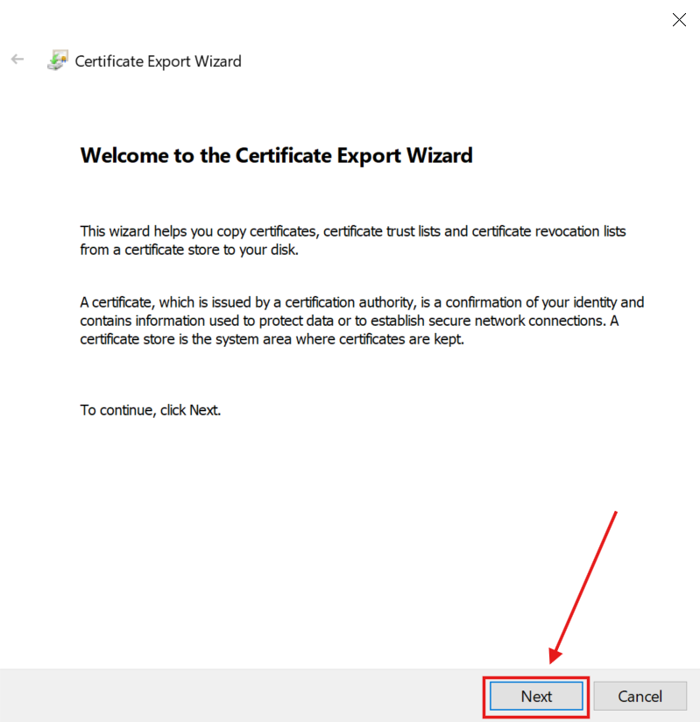700x722 pixels.
Task: Click the Certificate Export Wizard title icon
Action: click(58, 60)
